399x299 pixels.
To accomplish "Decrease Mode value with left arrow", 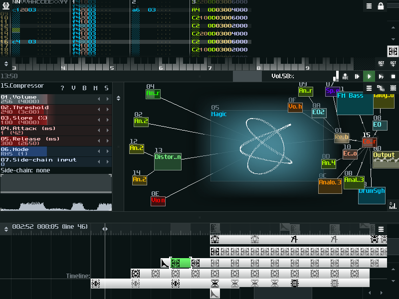I will coord(98,151).
